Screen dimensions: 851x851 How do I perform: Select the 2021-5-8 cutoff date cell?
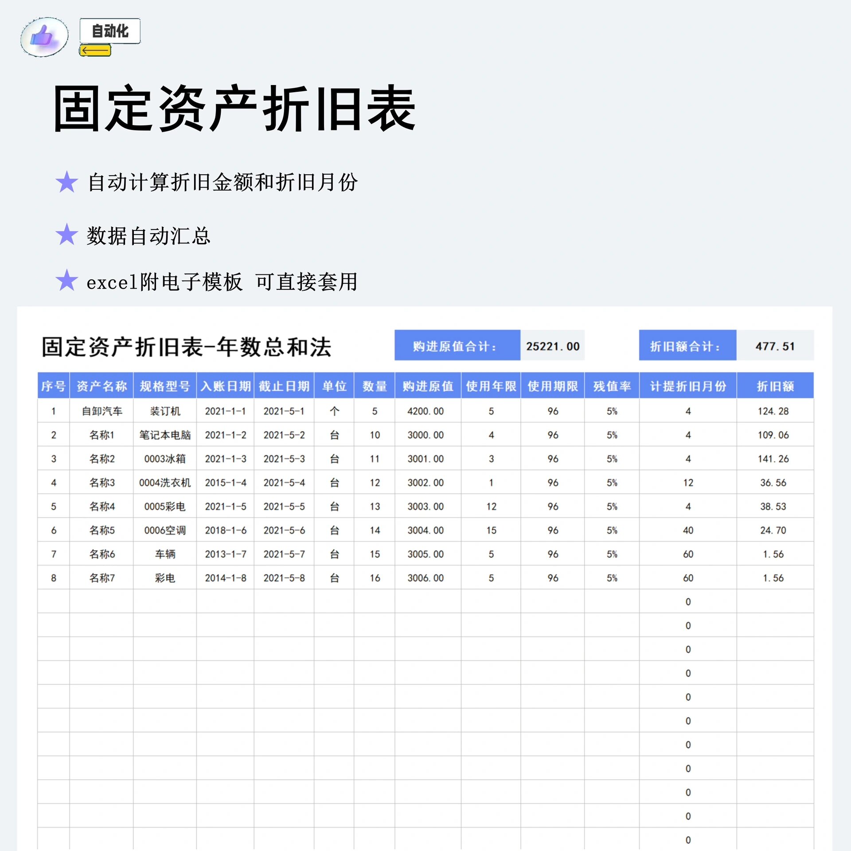[x=284, y=578]
